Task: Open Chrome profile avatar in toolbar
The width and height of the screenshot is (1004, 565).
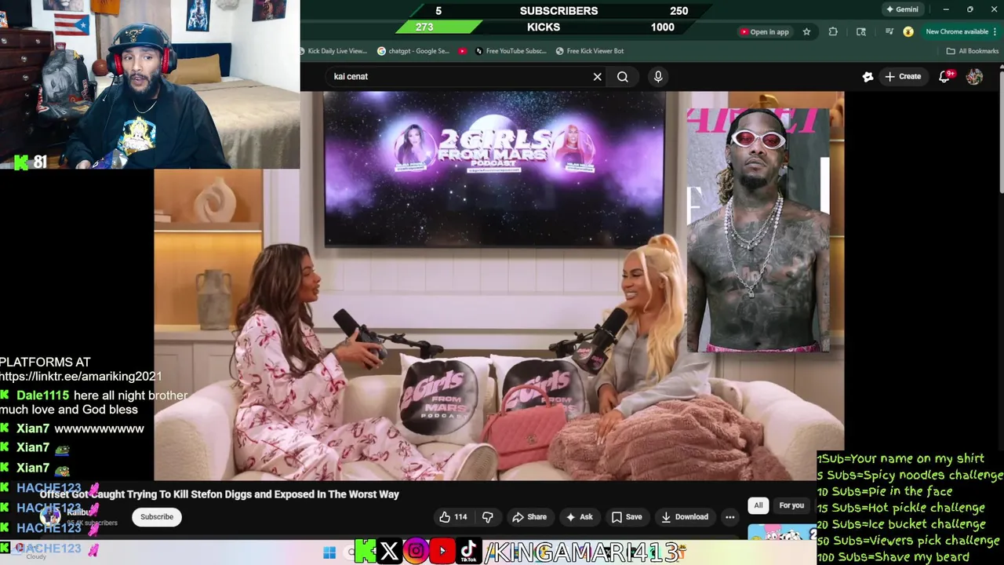Action: [908, 31]
